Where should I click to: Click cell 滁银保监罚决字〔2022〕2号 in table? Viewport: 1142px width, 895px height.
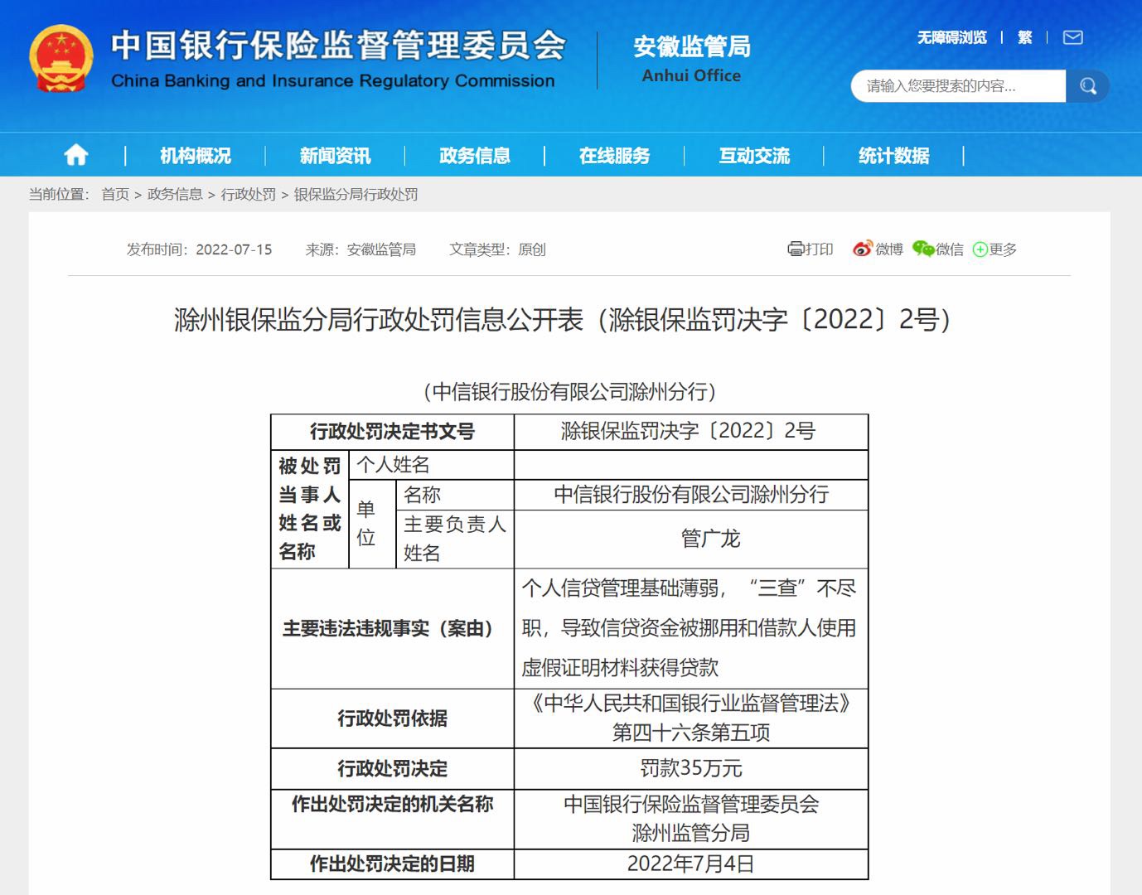[x=690, y=432]
